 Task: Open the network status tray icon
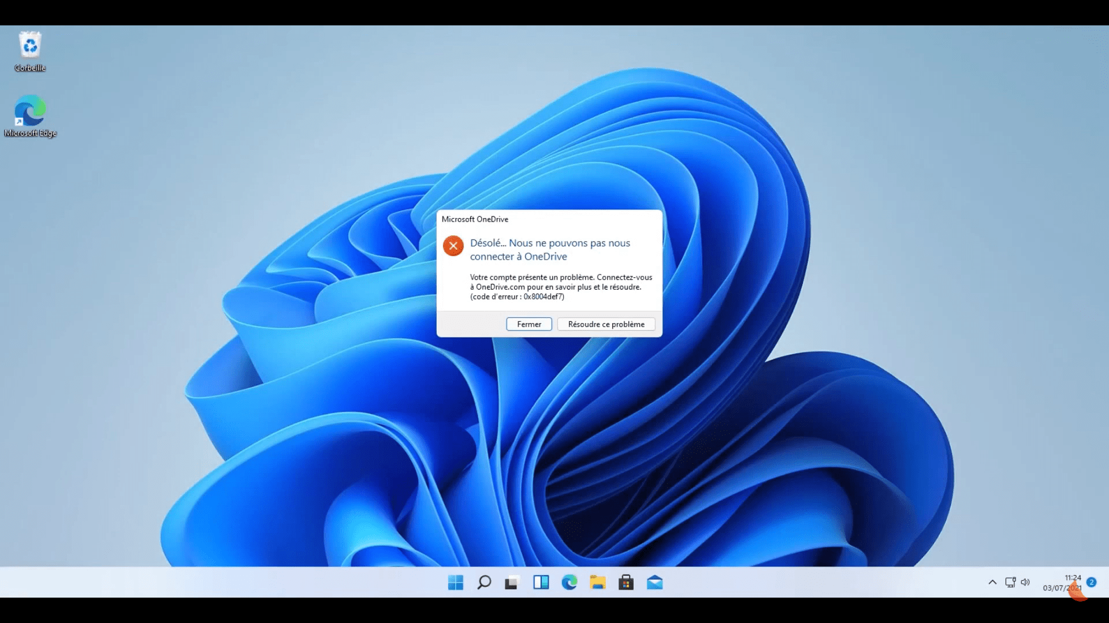point(1010,583)
